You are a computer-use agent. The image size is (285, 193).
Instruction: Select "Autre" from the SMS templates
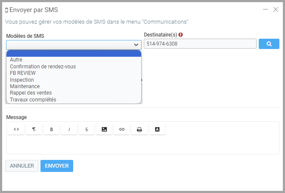tap(16, 60)
